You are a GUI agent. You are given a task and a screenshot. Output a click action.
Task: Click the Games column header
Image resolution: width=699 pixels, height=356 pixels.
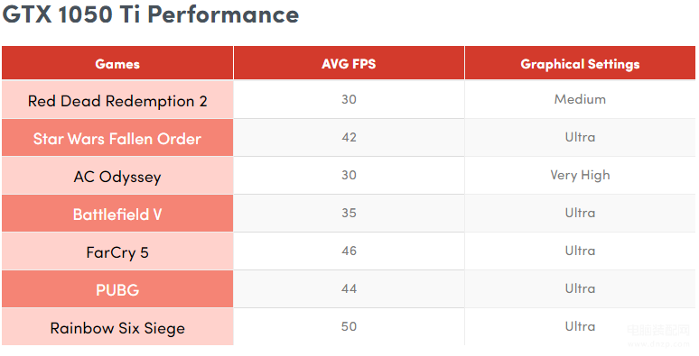[x=117, y=63]
